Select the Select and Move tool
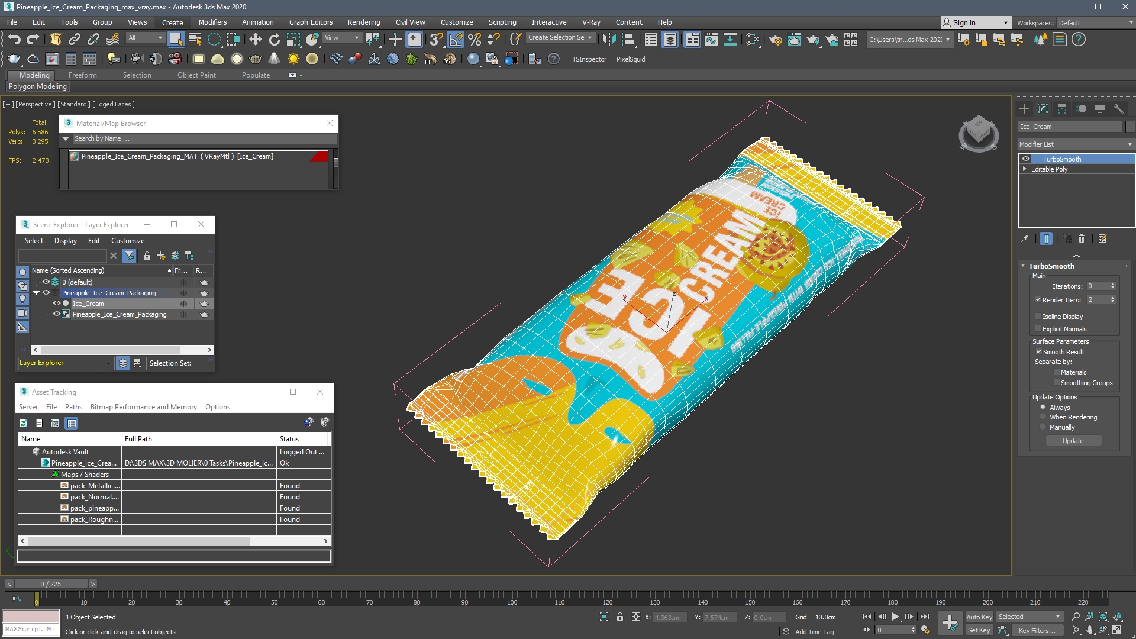The image size is (1136, 639). coord(255,40)
